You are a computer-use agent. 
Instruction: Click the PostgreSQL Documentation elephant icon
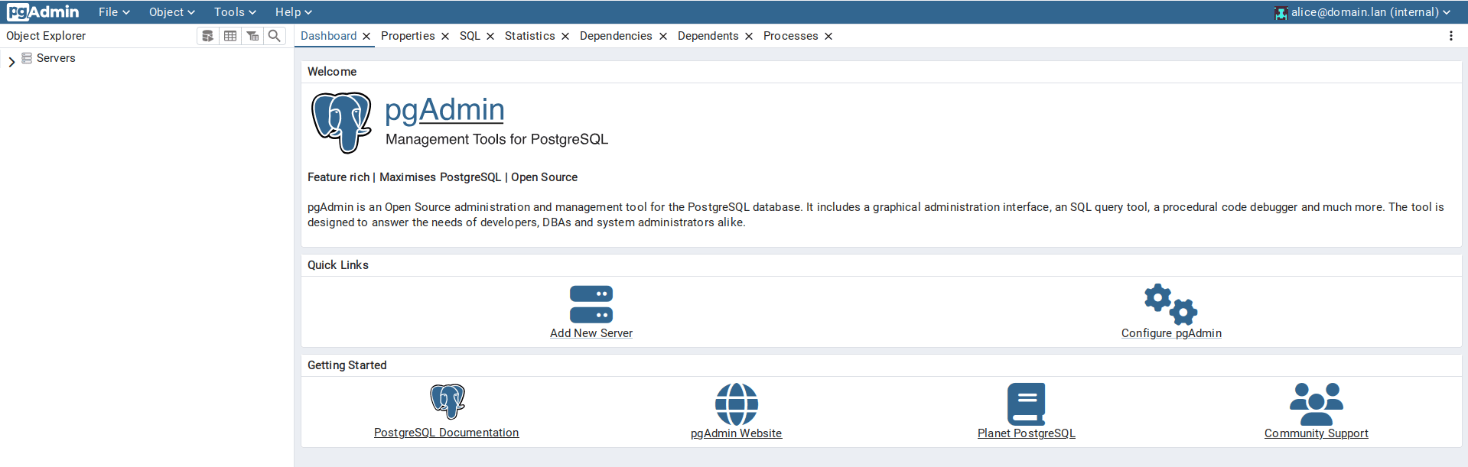click(448, 401)
